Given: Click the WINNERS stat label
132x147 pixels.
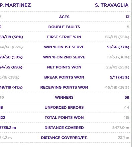Looking at the screenshot, I should click(x=64, y=97).
